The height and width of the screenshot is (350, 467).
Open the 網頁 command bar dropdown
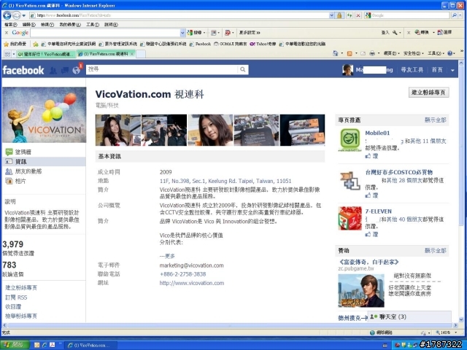click(x=391, y=53)
